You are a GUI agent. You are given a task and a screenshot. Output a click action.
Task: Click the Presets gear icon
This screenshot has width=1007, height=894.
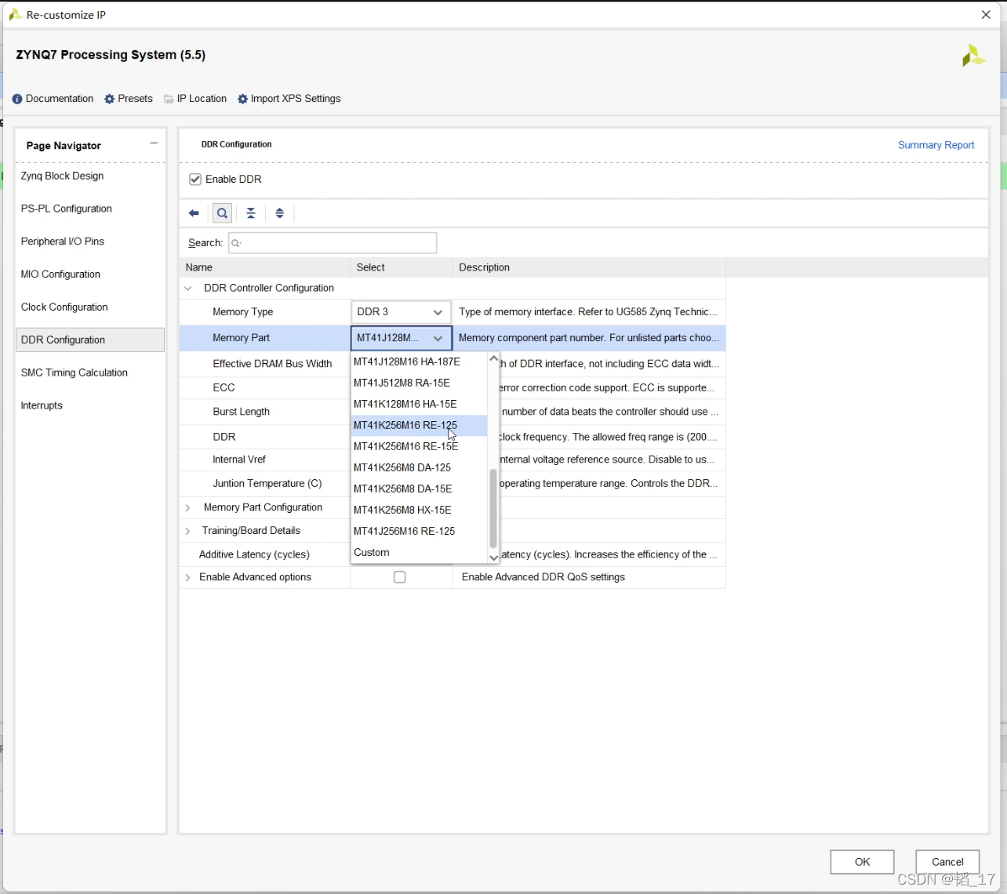click(x=110, y=99)
